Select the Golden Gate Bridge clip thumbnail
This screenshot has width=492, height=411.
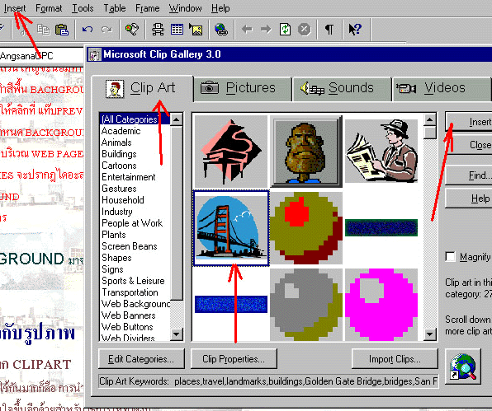coord(231,228)
